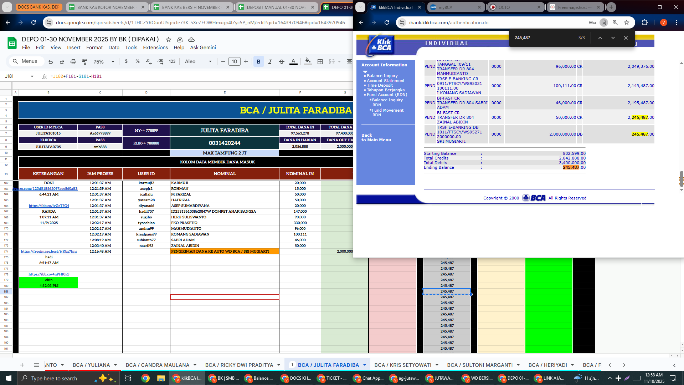The image size is (684, 385).
Task: Increase decimal places in the Sheets toolbar
Action: click(160, 61)
